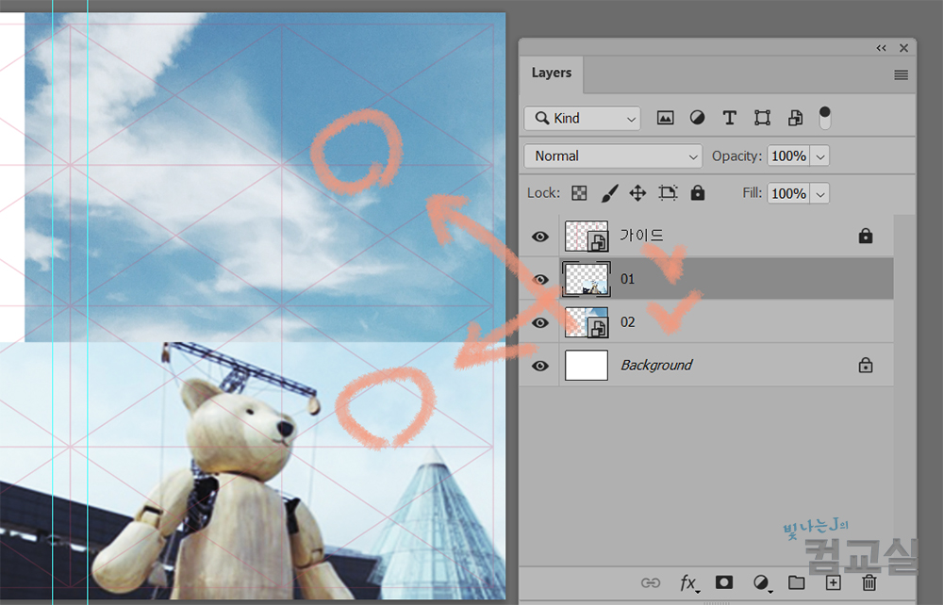
Task: Click the Background layer lock icon
Action: [x=866, y=365]
